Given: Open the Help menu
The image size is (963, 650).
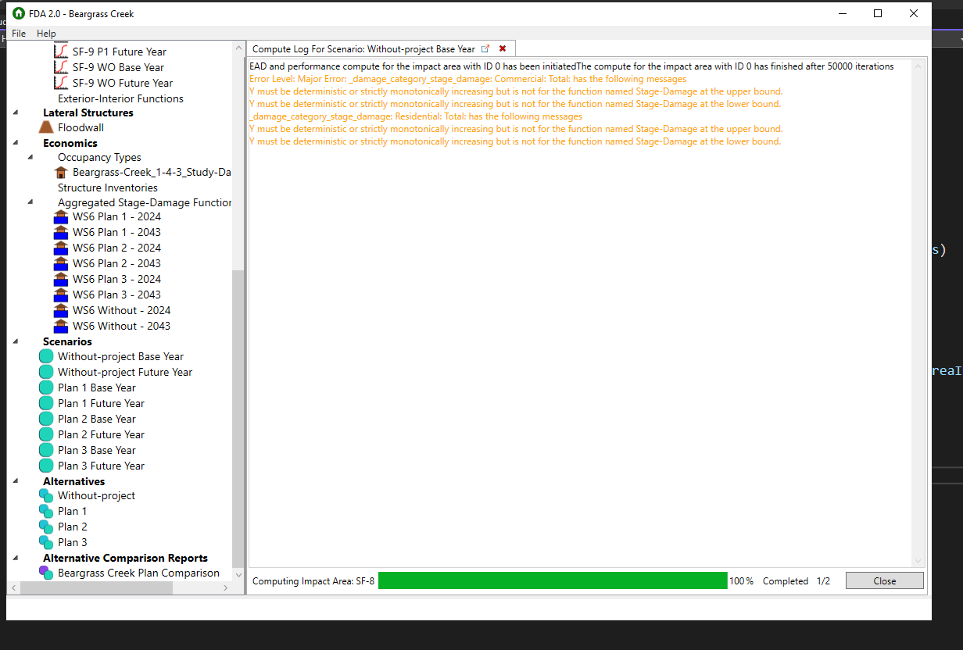Looking at the screenshot, I should click(x=45, y=34).
